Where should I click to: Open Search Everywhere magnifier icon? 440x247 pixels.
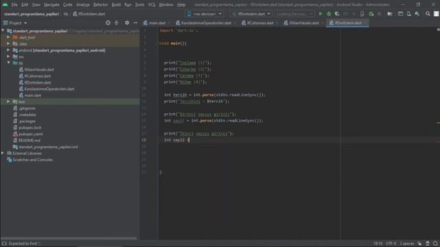(428, 14)
